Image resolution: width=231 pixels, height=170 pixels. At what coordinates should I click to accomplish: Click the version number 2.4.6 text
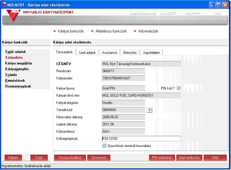[217, 14]
